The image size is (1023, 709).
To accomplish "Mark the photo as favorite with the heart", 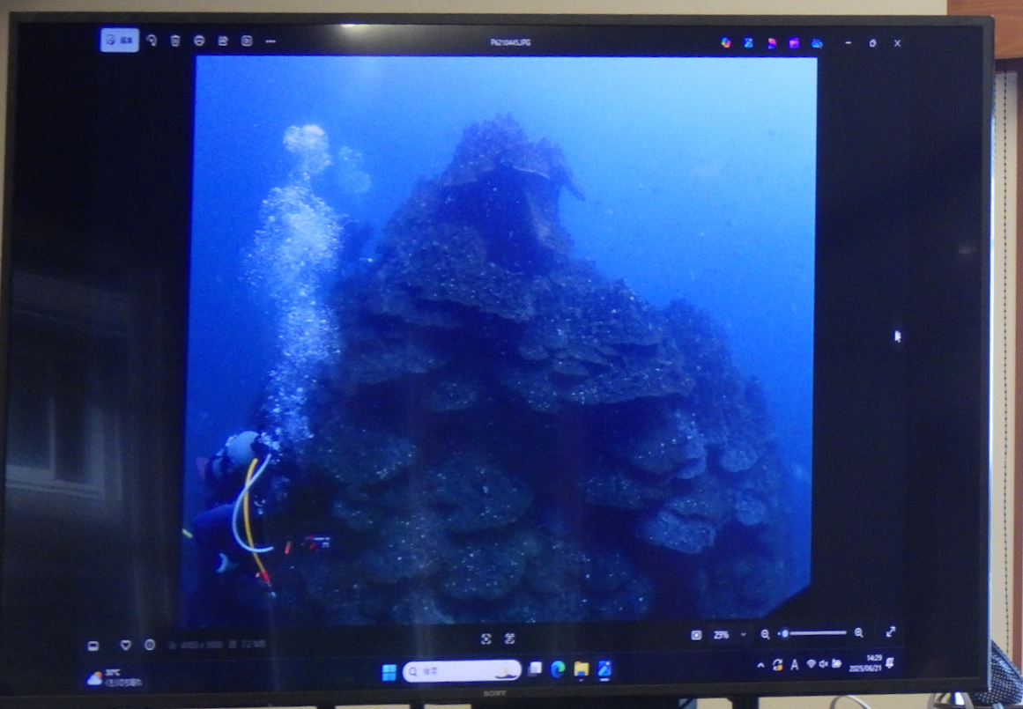I will pyautogui.click(x=125, y=645).
